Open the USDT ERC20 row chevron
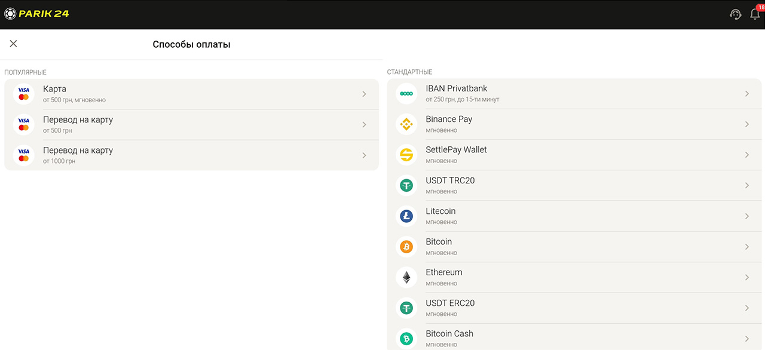Image resolution: width=765 pixels, height=350 pixels. 746,308
